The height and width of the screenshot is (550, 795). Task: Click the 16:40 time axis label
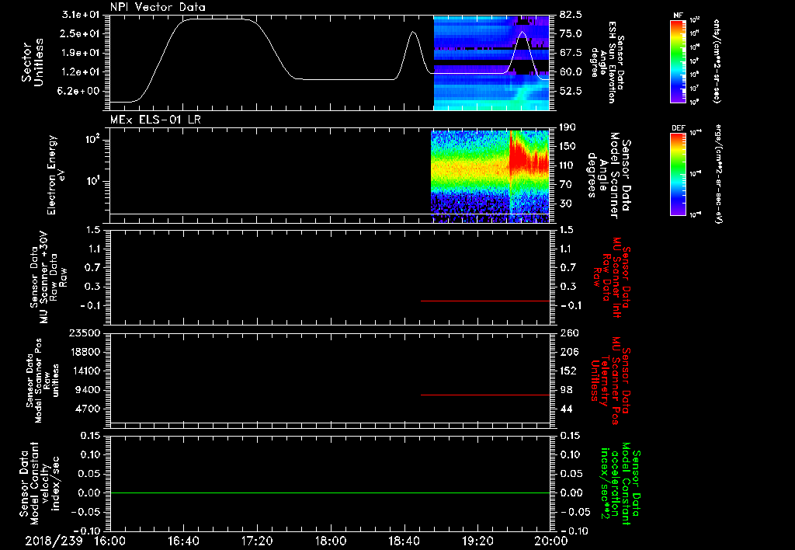tap(183, 541)
